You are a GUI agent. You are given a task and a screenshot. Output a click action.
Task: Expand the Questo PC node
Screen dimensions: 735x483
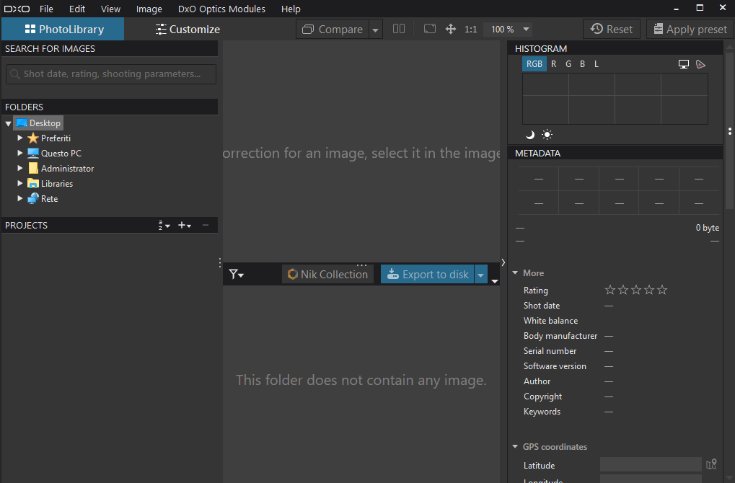tap(19, 153)
